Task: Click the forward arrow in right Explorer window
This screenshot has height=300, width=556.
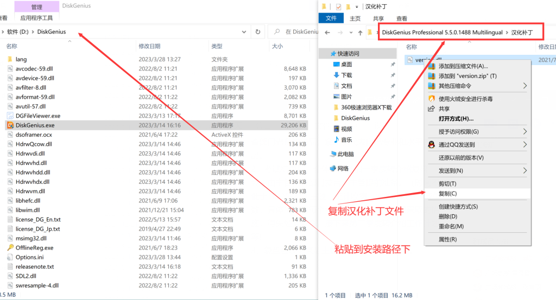Action: [x=340, y=33]
